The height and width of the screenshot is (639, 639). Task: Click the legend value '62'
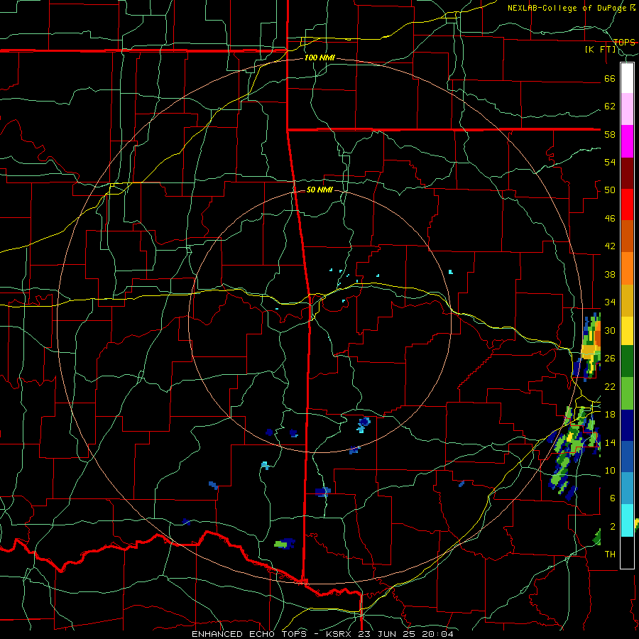(610, 106)
